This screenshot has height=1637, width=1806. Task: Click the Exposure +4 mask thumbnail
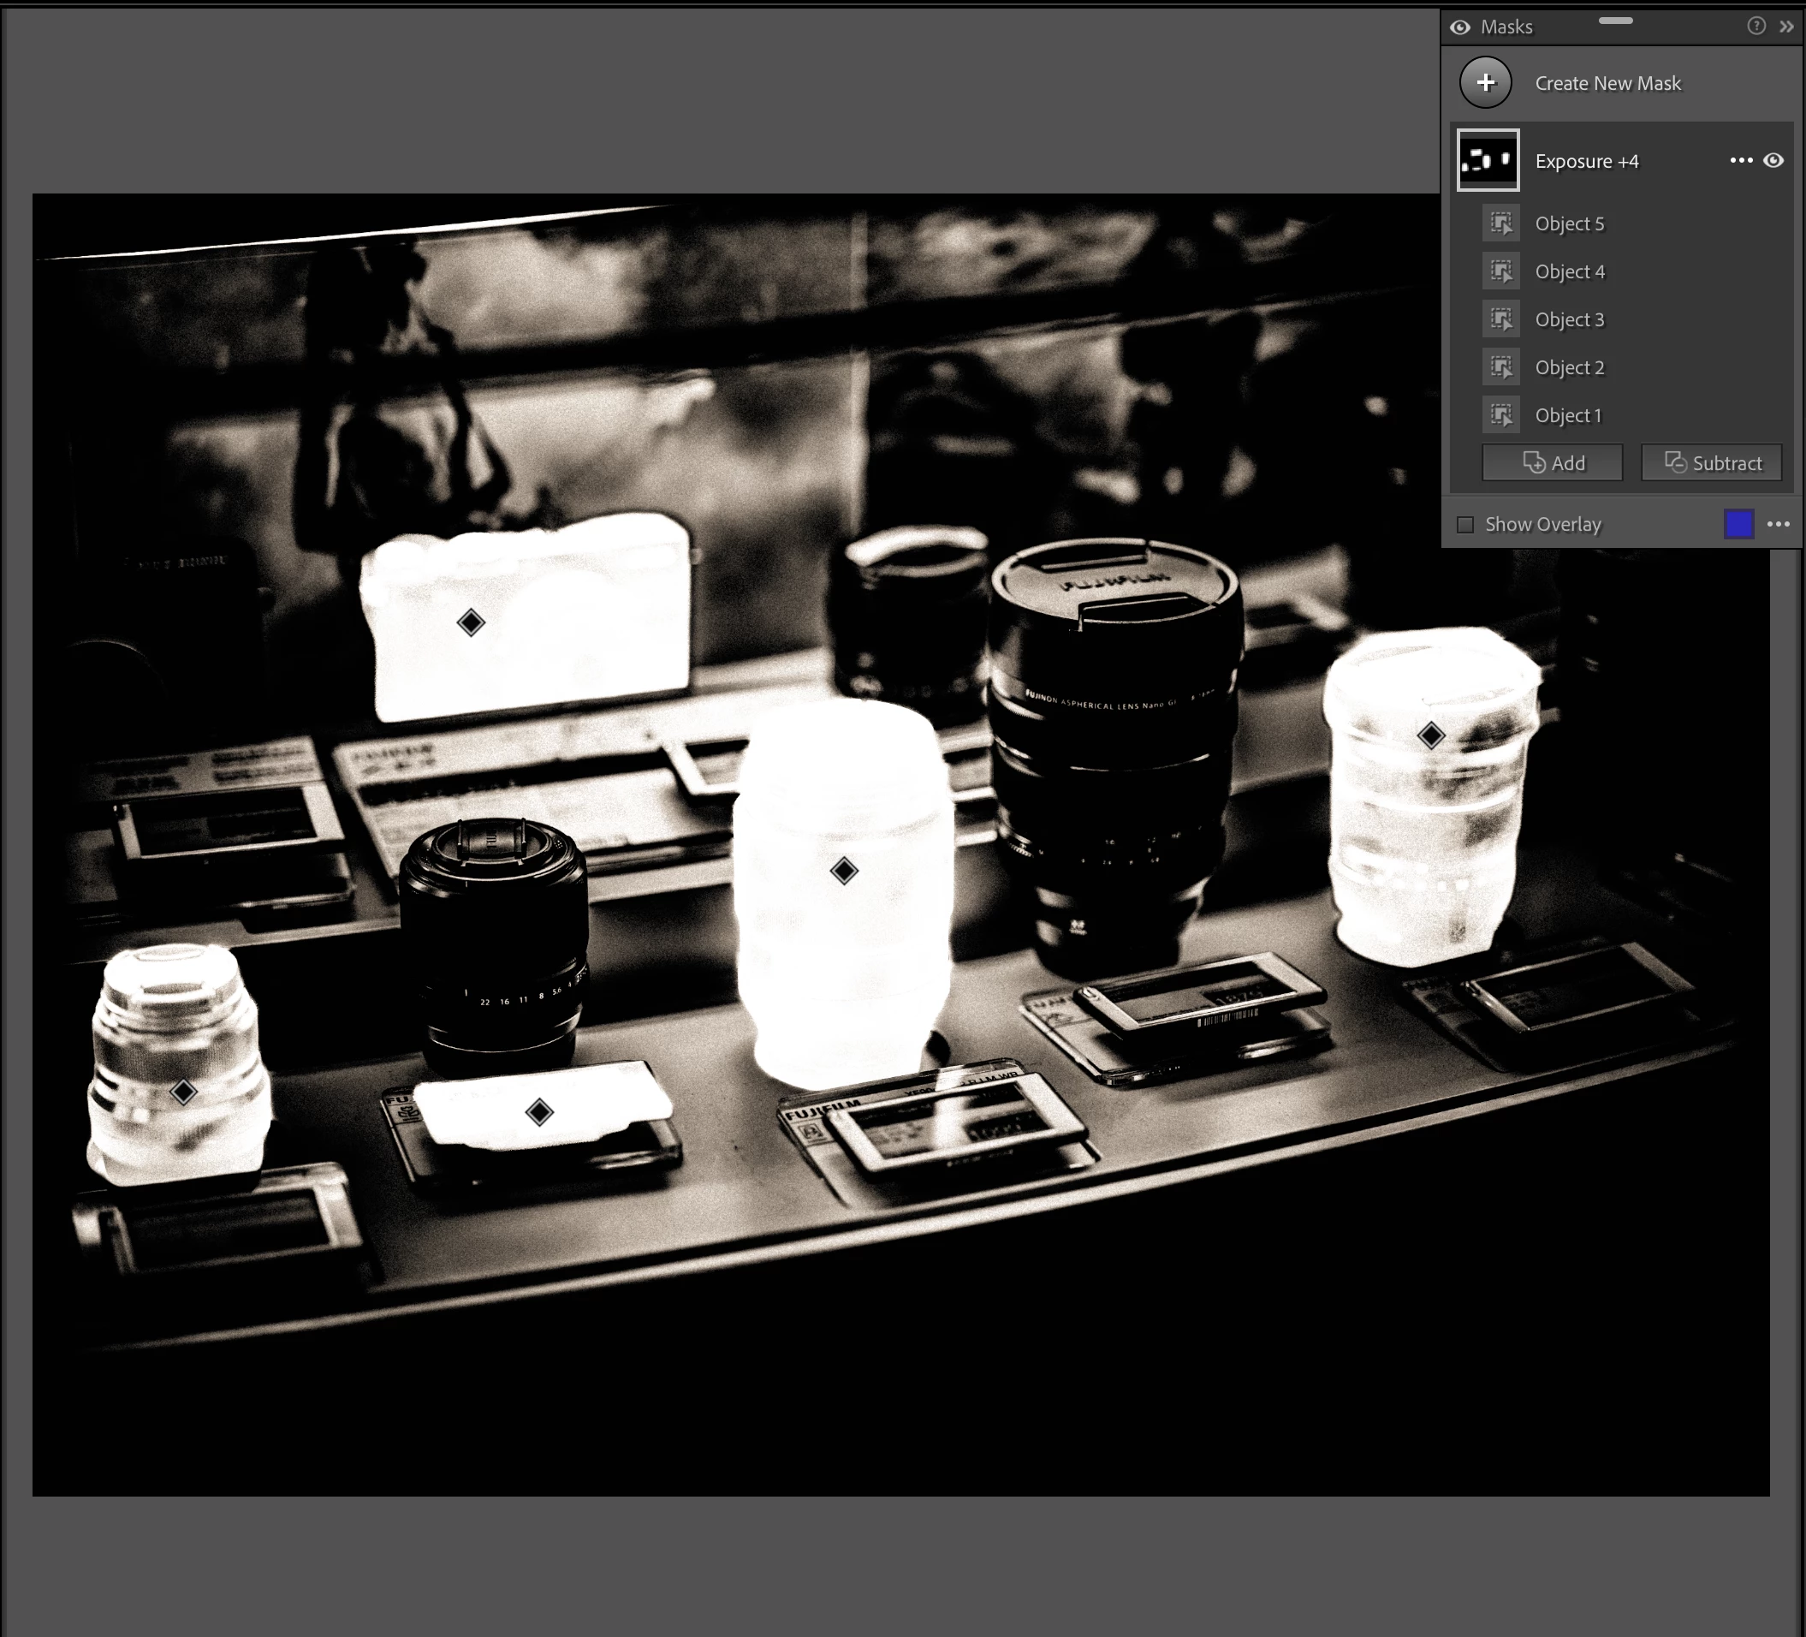pyautogui.click(x=1488, y=160)
